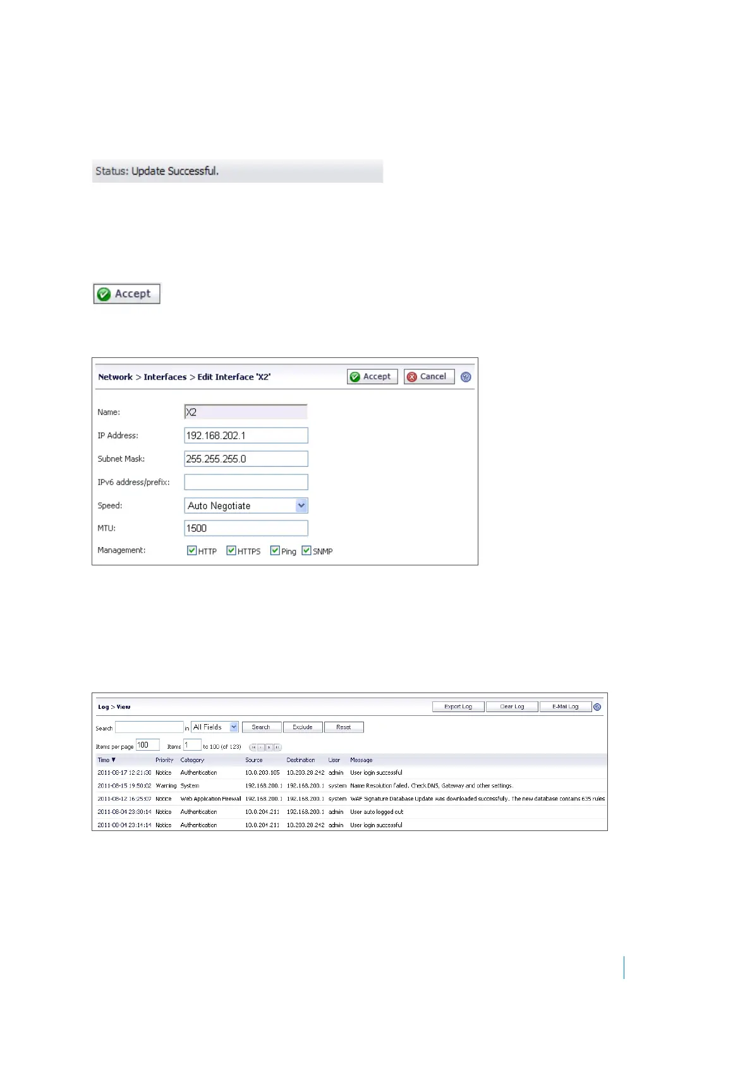Sort log by User column header
Viewport: 752px width, 1065px height.
pos(334,760)
